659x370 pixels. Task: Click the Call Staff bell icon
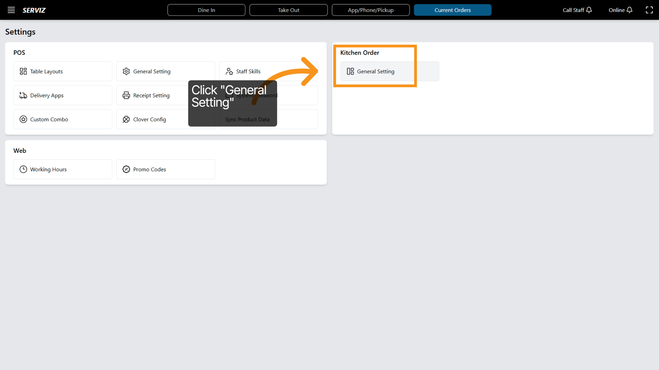click(x=589, y=10)
